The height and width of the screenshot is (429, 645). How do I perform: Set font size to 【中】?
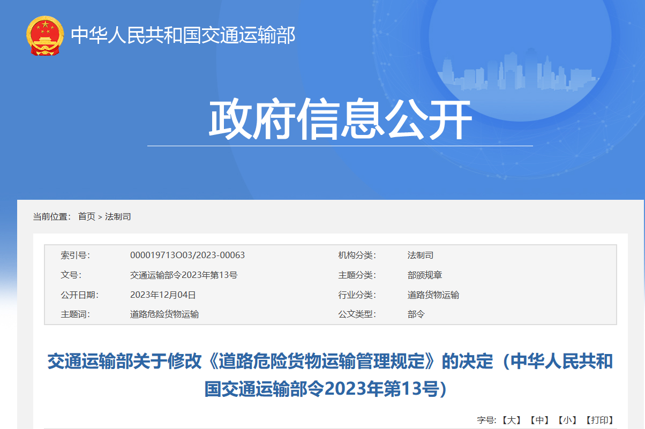539,420
